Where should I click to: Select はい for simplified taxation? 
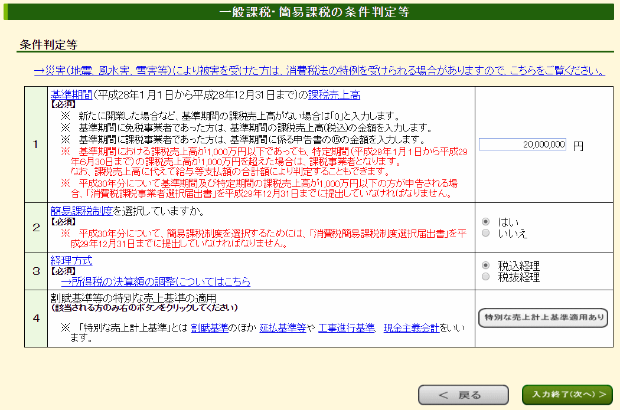pos(486,222)
